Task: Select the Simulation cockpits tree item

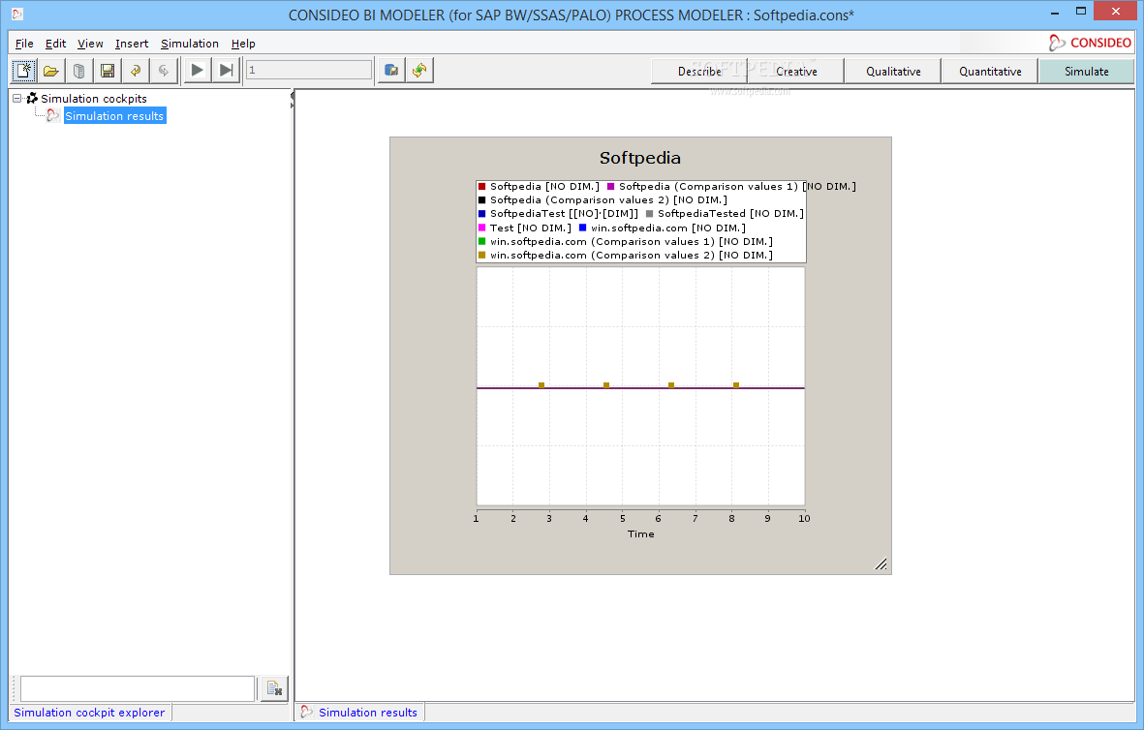Action: click(93, 99)
